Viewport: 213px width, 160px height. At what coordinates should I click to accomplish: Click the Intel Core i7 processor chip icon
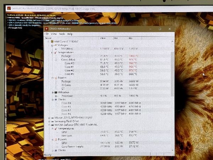pyautogui.click(x=52, y=41)
